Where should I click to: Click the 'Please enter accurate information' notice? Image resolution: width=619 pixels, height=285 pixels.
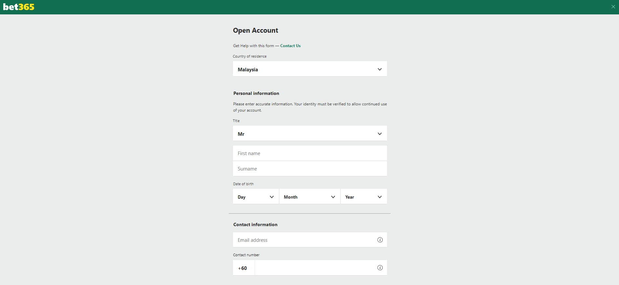coord(310,107)
